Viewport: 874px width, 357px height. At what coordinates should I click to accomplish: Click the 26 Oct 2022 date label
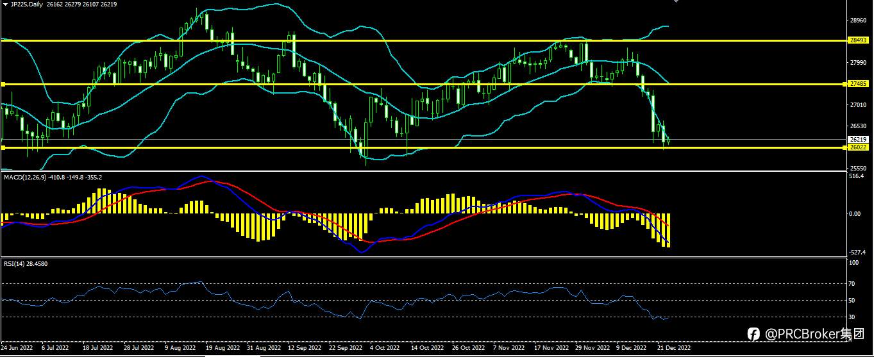tap(468, 348)
